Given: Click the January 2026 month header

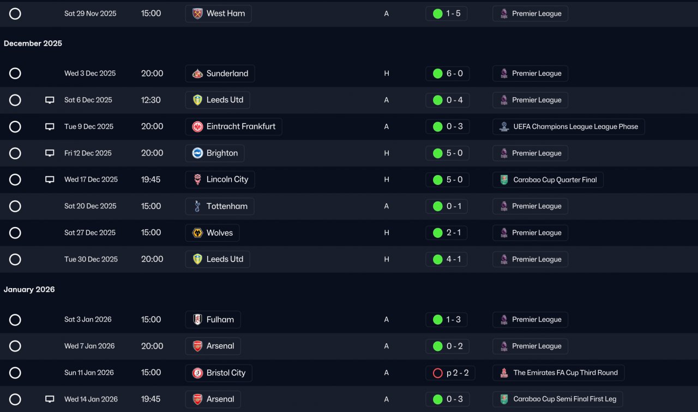Looking at the screenshot, I should (29, 289).
